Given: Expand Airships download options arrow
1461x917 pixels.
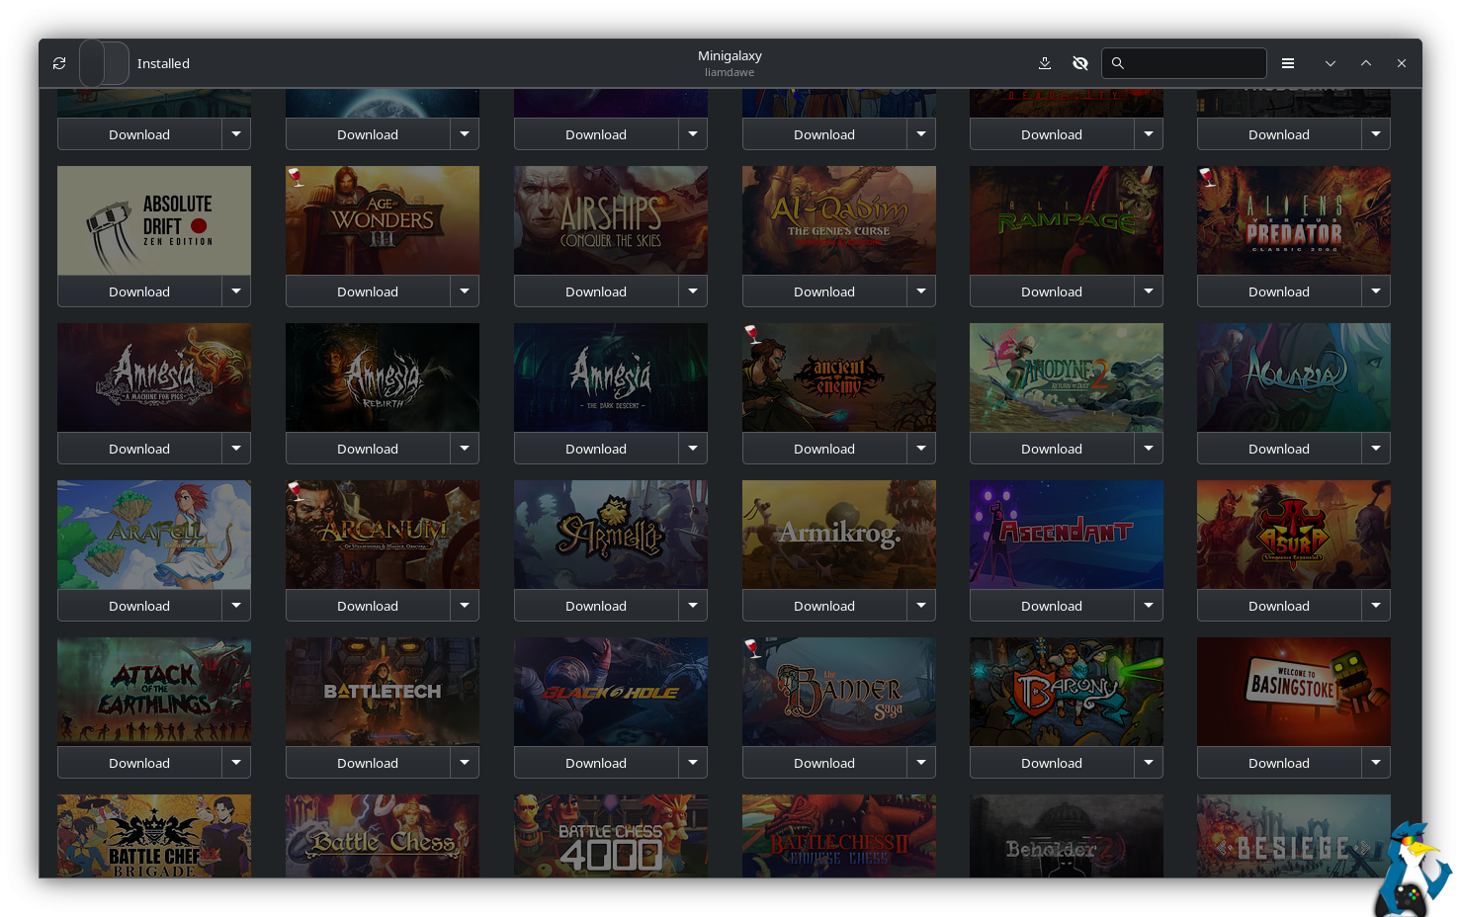Looking at the screenshot, I should [x=693, y=292].
